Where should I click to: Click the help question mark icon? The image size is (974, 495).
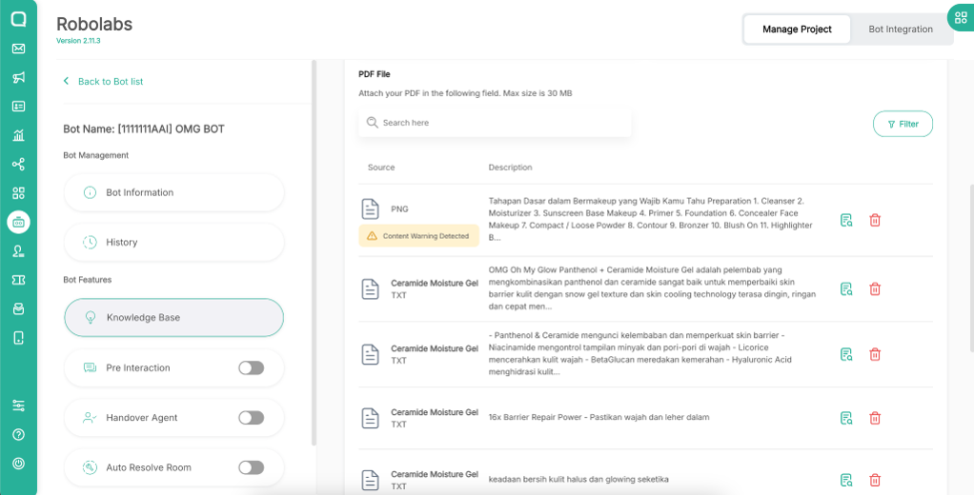[18, 434]
